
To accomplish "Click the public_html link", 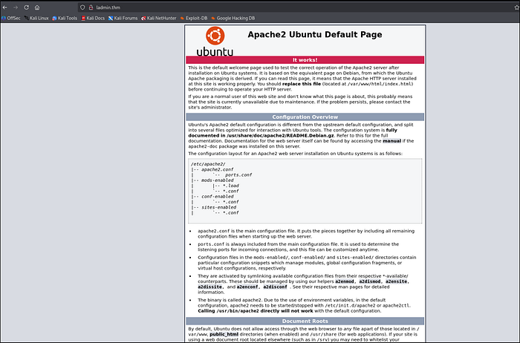I will coord(224,334).
